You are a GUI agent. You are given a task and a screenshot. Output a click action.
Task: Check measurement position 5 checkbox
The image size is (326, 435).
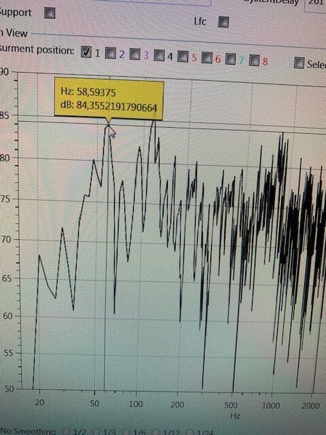[x=183, y=56]
